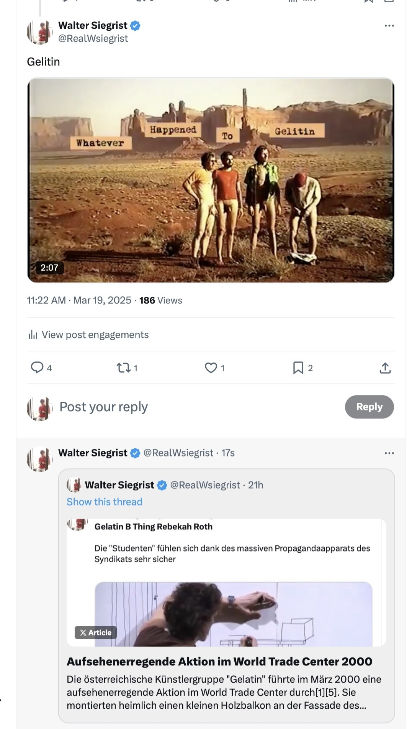Click the Show this thread link
Viewport: 412px width, 729px height.
pyautogui.click(x=105, y=502)
